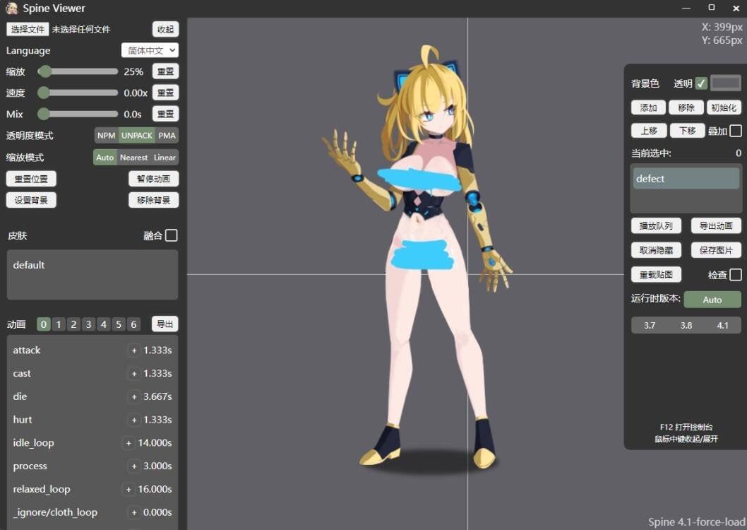Click the plus icon next to hurt
This screenshot has width=747, height=530.
(x=134, y=420)
